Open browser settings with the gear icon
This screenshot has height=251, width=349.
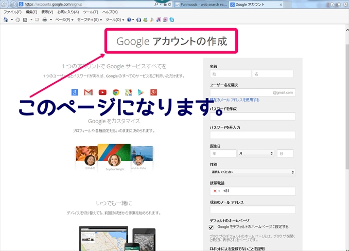[x=346, y=4]
